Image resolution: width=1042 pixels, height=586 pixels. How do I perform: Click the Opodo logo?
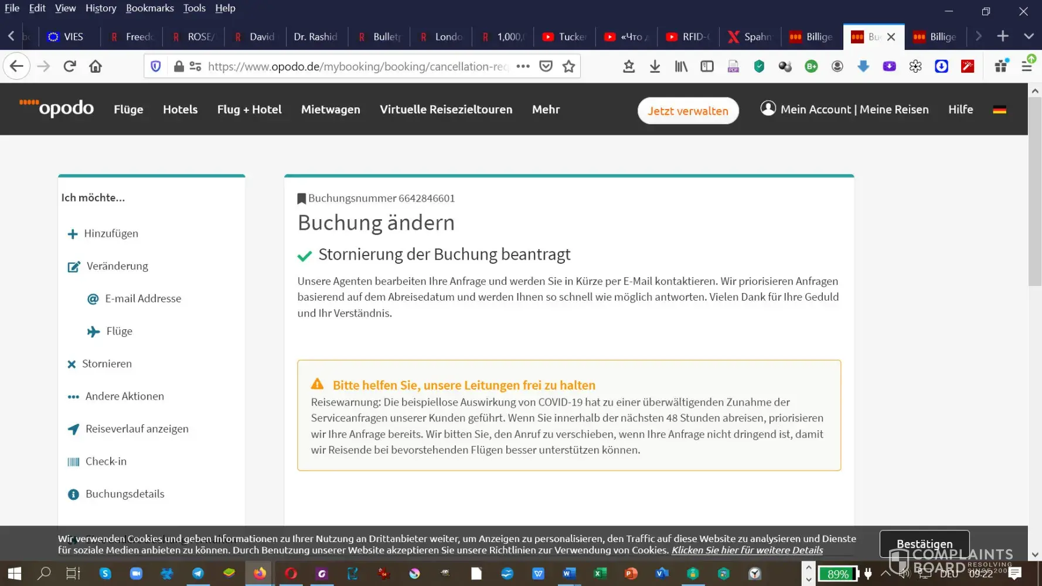tap(57, 108)
